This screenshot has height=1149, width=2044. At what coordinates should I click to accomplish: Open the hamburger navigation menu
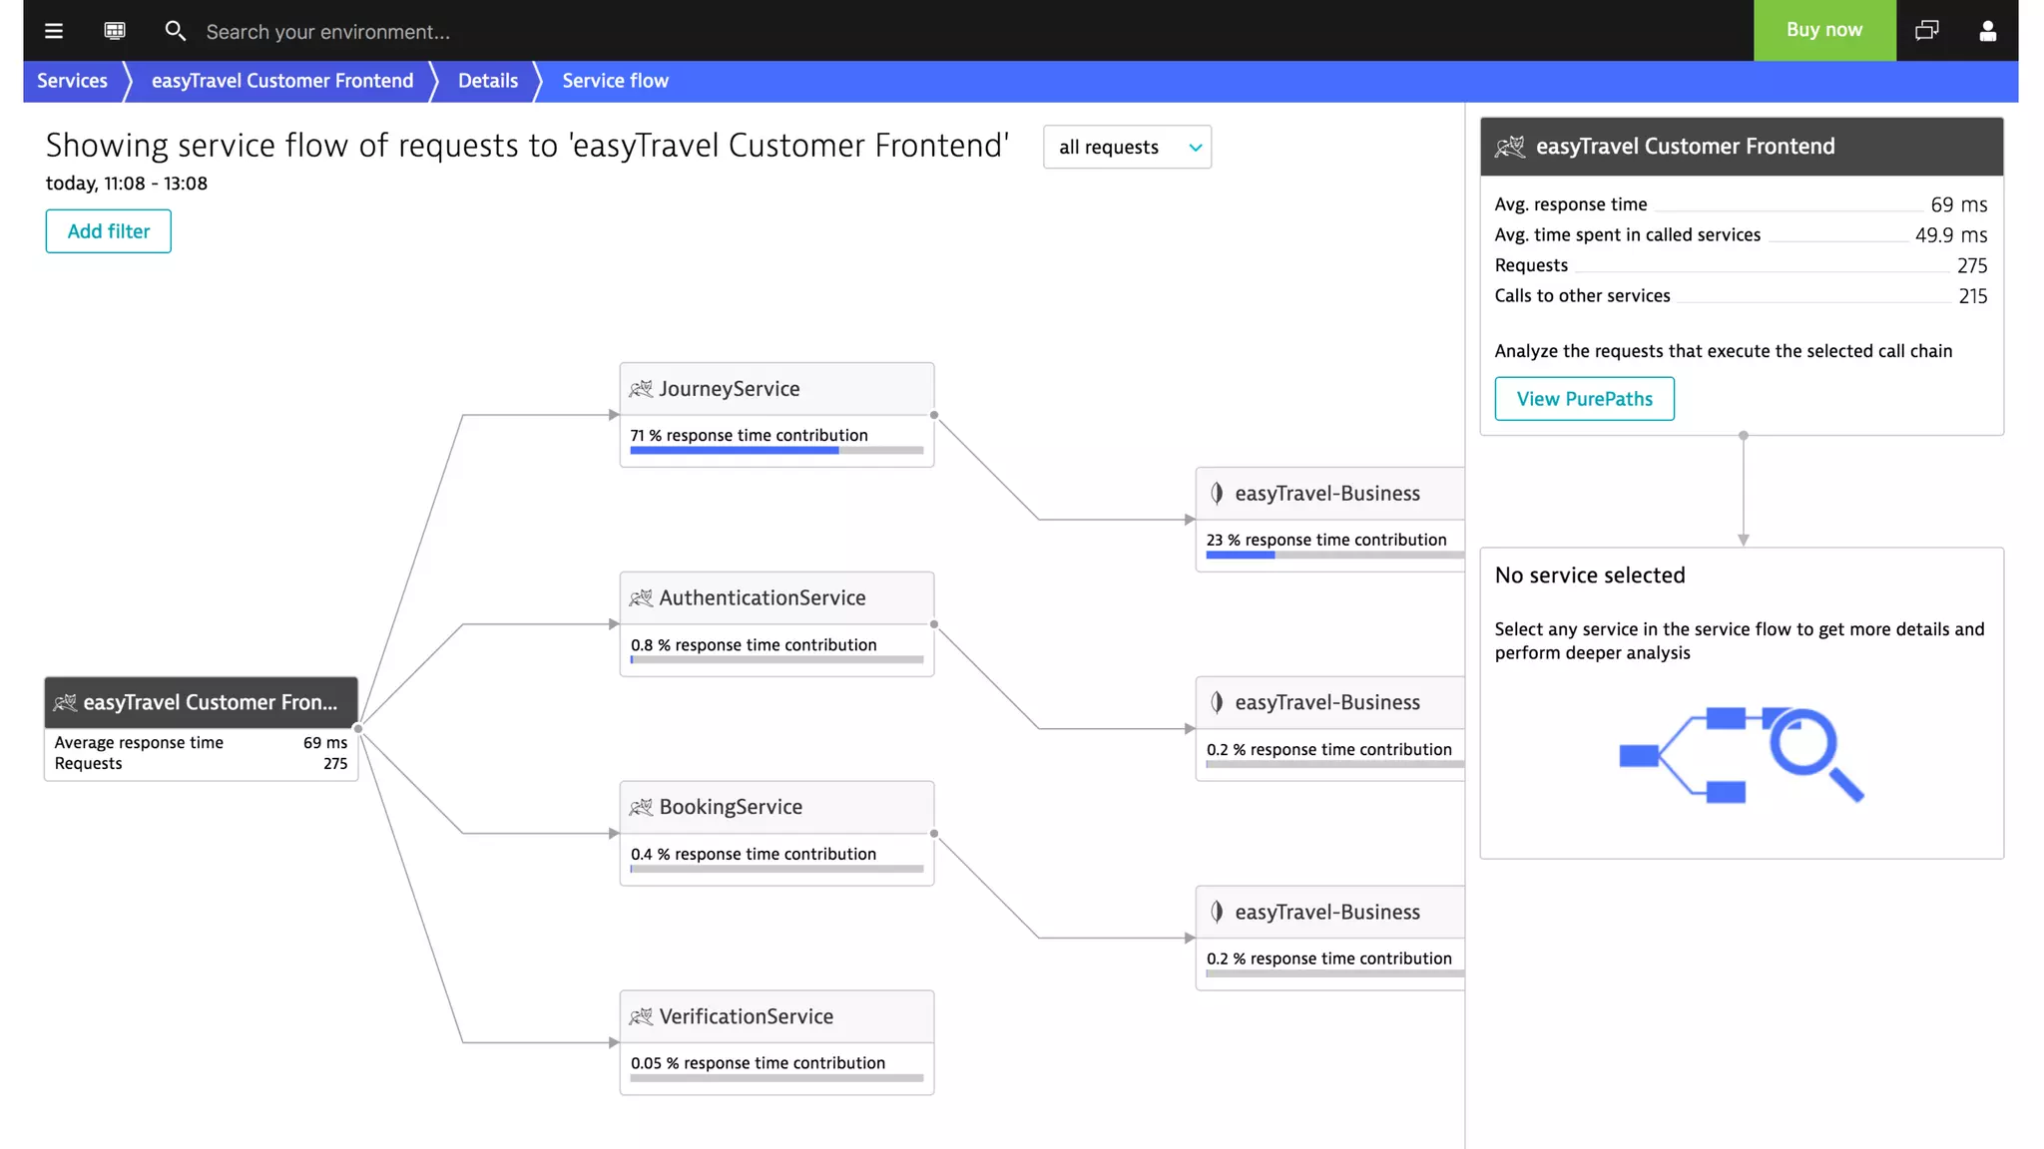click(54, 31)
